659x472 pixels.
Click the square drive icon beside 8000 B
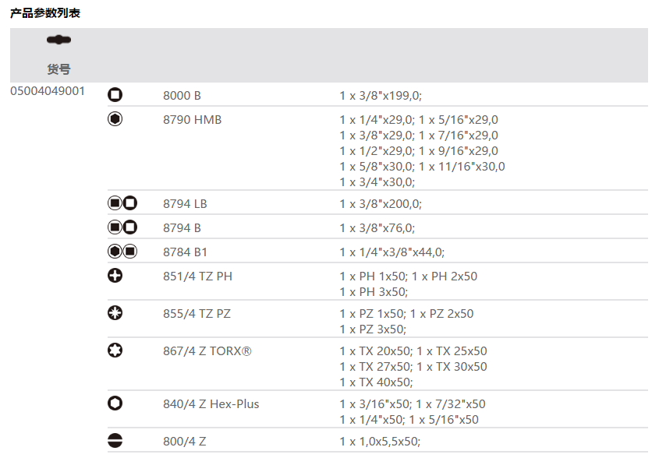(115, 95)
